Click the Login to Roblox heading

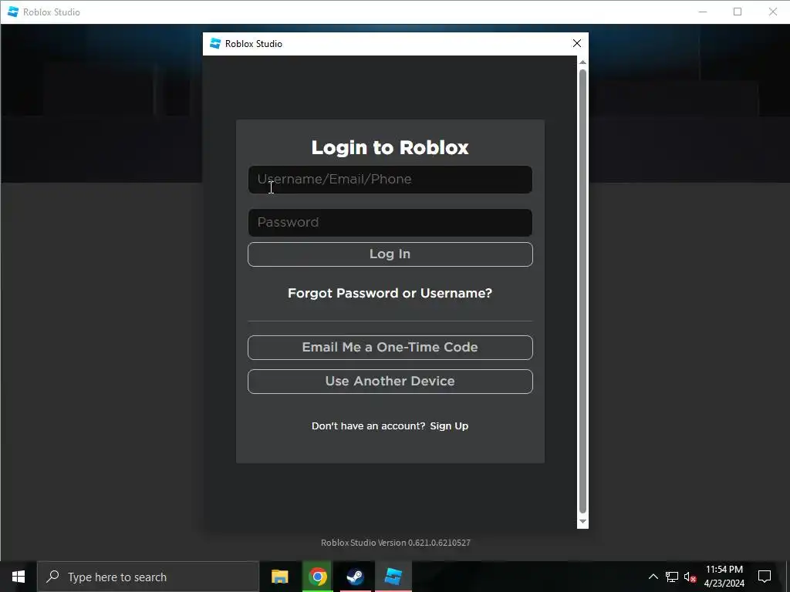point(390,147)
